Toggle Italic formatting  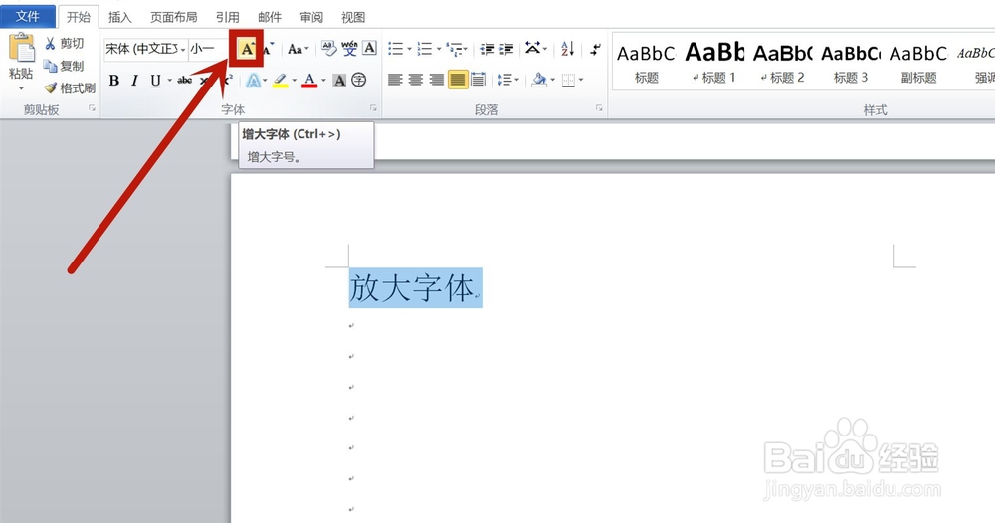click(x=134, y=81)
